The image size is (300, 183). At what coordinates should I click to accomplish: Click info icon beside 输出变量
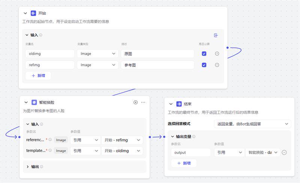[194, 137]
